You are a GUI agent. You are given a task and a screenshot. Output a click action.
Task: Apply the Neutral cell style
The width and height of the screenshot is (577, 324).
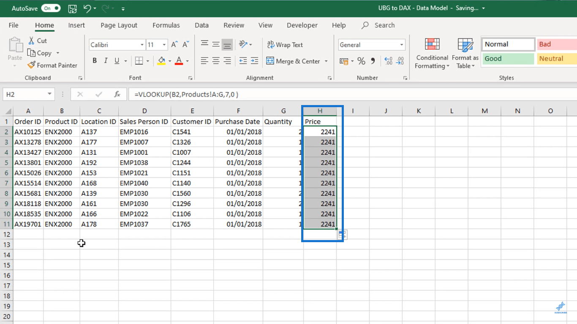[557, 59]
